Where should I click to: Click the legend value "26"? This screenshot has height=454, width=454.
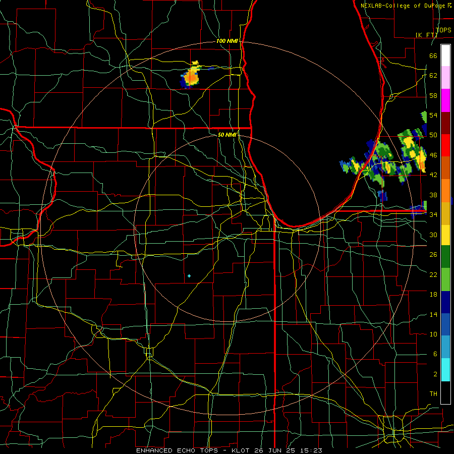(x=433, y=255)
